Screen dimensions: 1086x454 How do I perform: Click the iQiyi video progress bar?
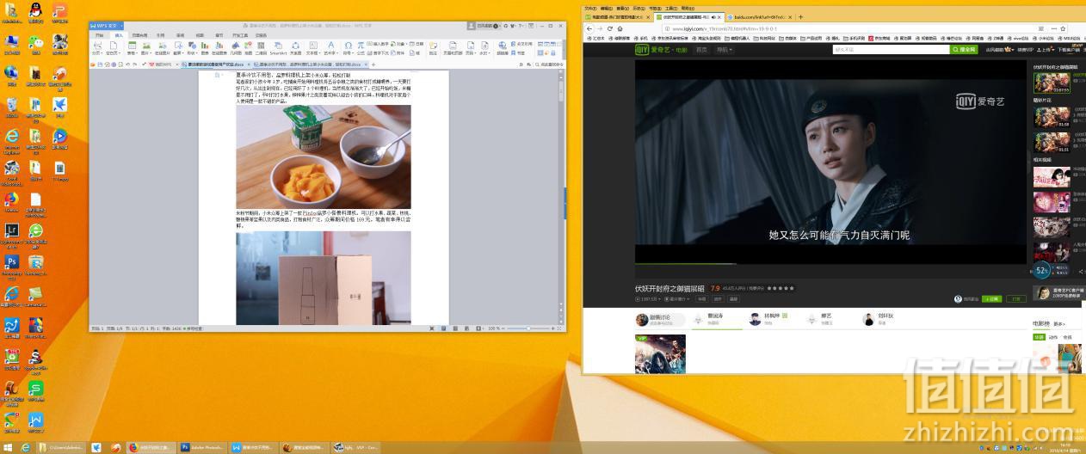tap(830, 264)
